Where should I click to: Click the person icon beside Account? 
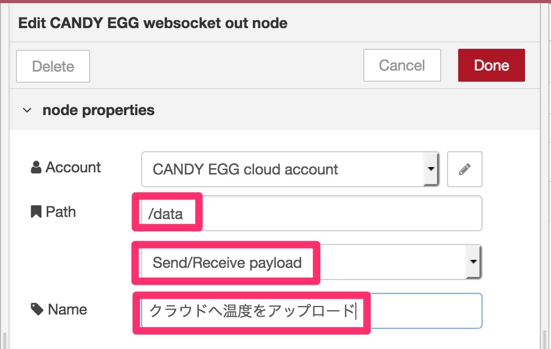click(36, 167)
